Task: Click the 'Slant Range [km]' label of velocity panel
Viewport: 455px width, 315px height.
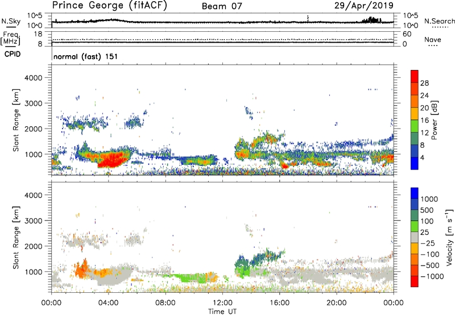Action: [16, 237]
